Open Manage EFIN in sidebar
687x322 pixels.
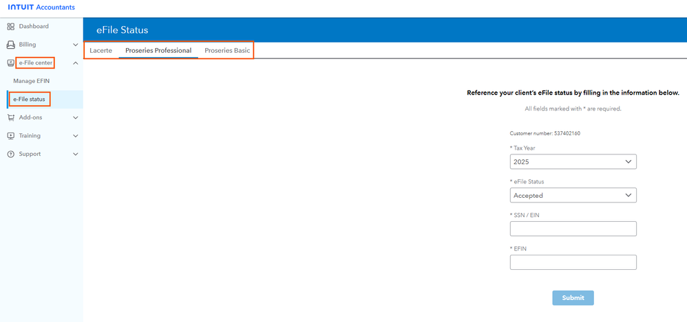32,81
